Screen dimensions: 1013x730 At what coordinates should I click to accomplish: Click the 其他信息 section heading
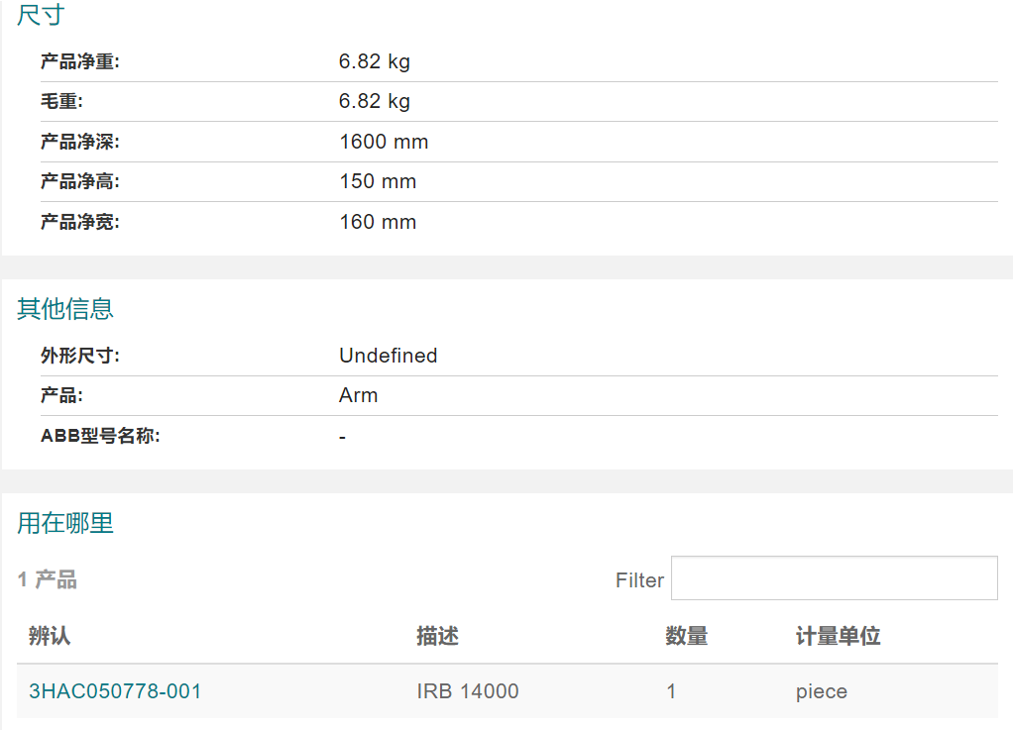(65, 308)
